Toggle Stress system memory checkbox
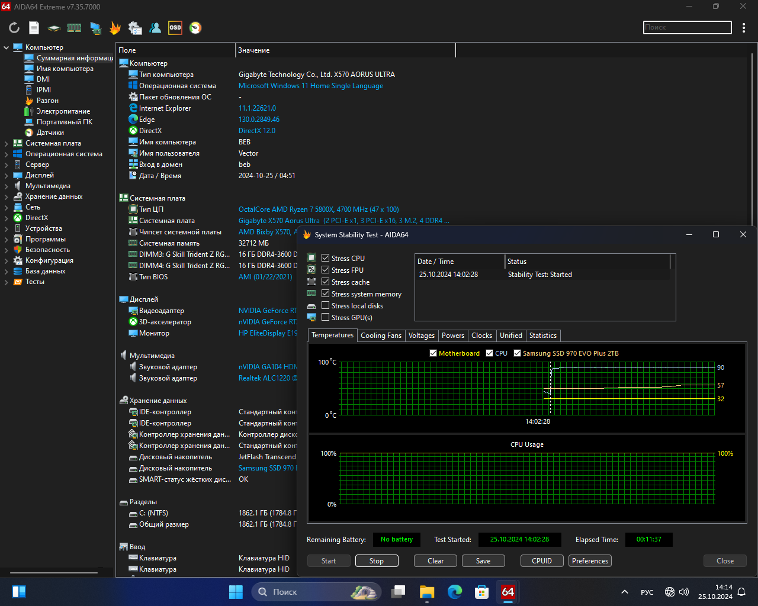 click(x=325, y=294)
